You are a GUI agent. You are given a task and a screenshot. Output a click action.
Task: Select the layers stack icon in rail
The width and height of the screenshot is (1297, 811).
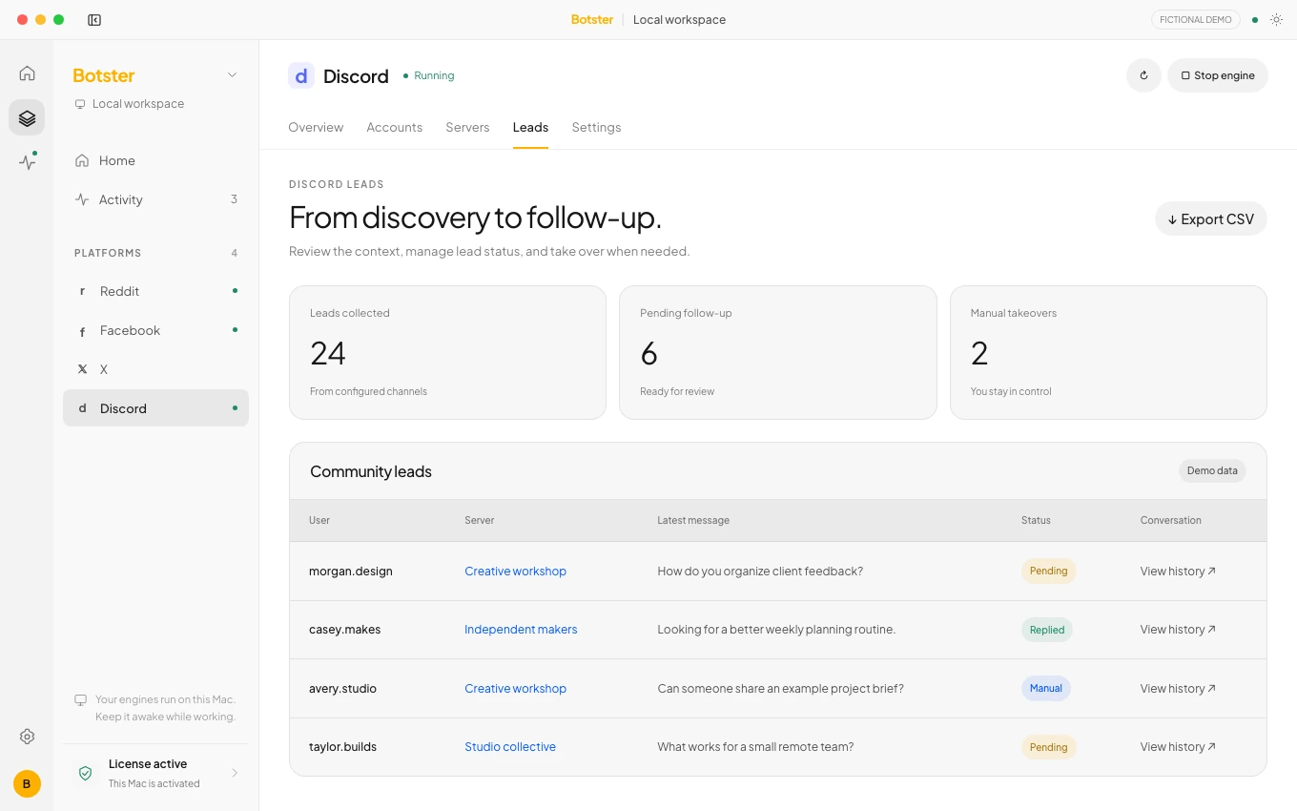[27, 118]
